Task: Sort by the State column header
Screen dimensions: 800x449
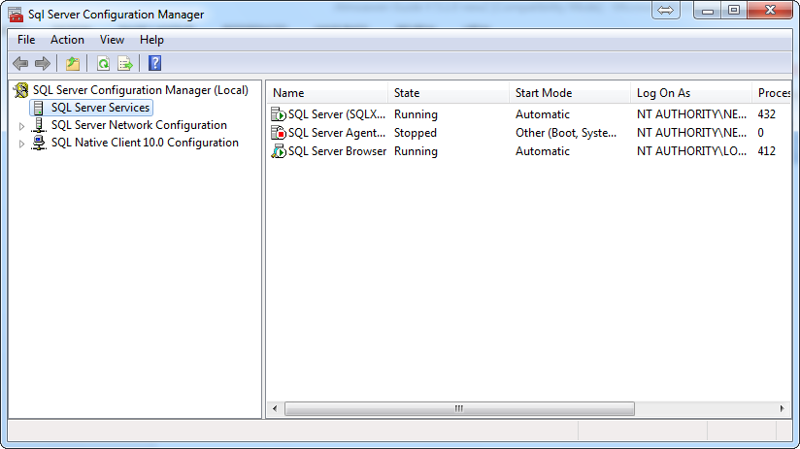Action: tap(449, 93)
